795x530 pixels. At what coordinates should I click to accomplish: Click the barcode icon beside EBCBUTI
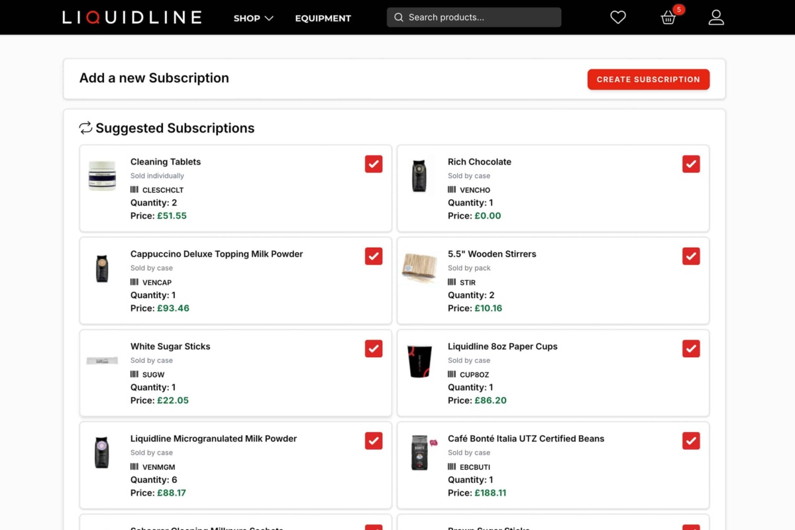452,466
